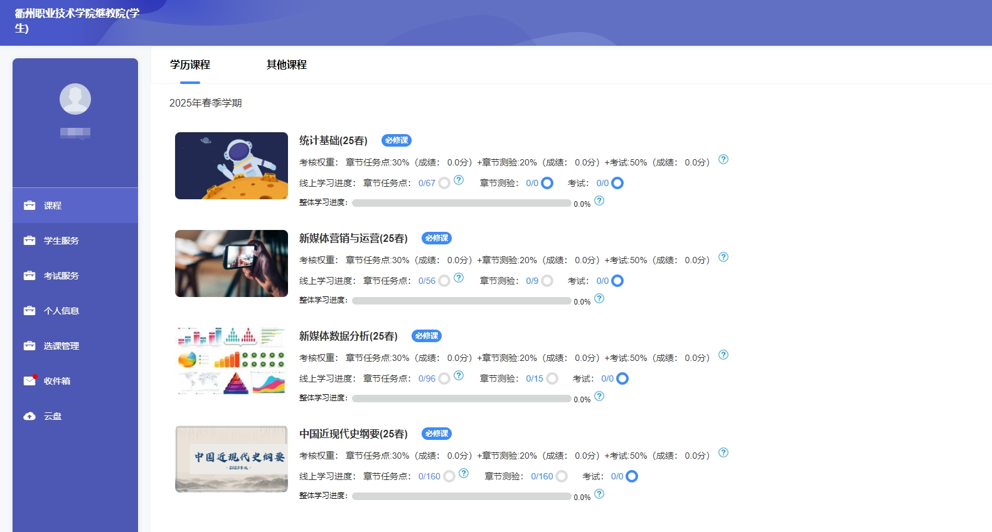Click help icon beside 新媒体营销与运营 整体学习进度
The width and height of the screenshot is (992, 532).
tap(599, 299)
